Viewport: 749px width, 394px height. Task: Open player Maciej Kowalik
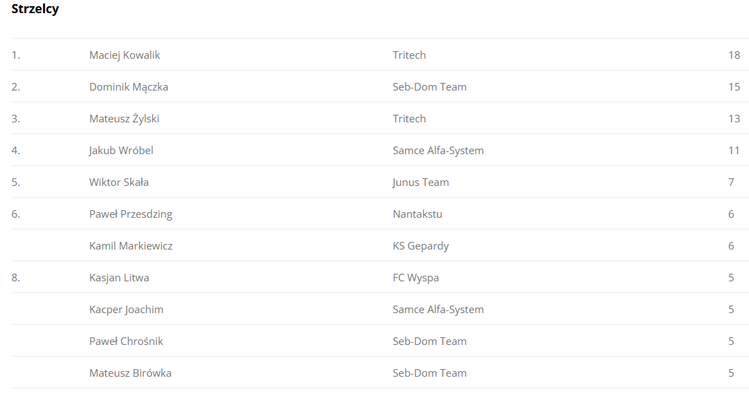point(124,55)
